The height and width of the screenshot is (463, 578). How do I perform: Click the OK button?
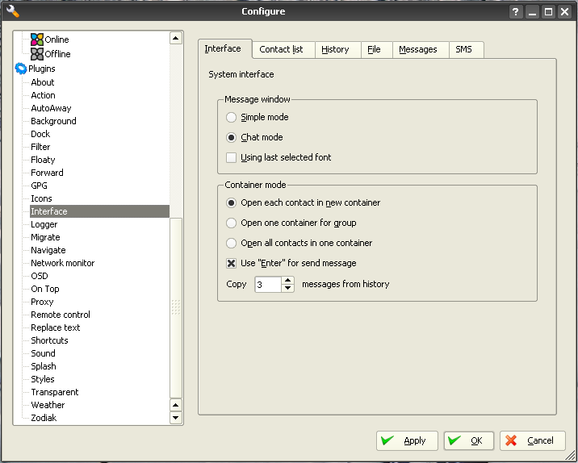(x=468, y=440)
